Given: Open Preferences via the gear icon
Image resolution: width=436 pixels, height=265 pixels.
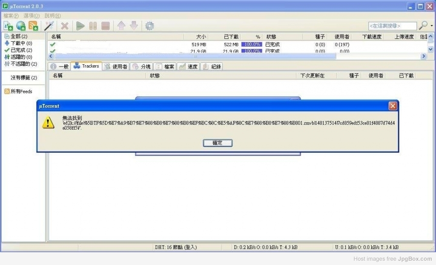Looking at the screenshot, I should click(x=149, y=26).
